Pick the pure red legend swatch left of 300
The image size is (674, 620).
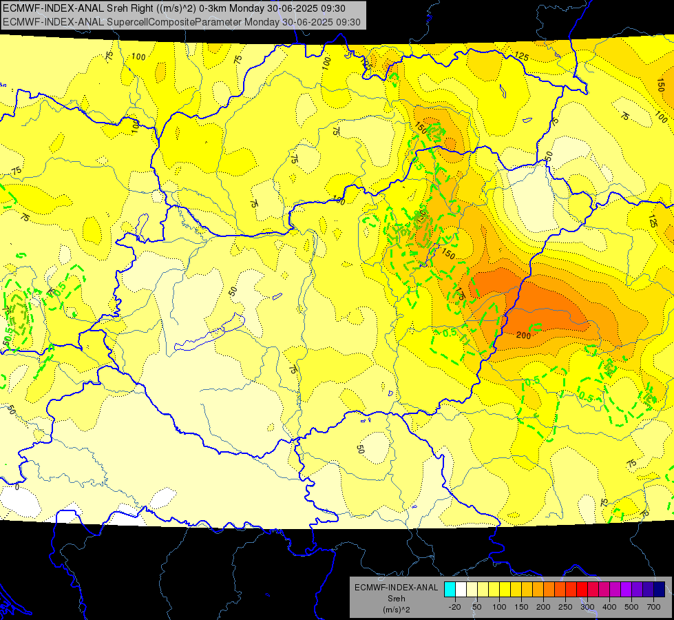(x=582, y=589)
